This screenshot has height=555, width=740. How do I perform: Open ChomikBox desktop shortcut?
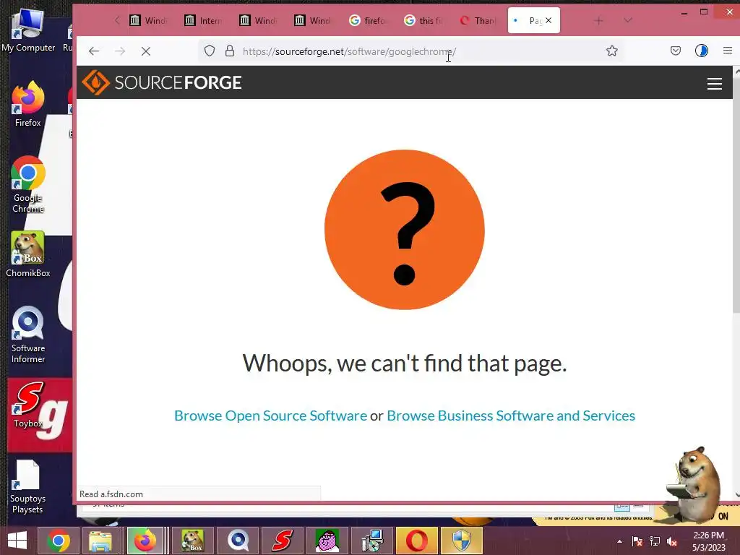coord(28,254)
